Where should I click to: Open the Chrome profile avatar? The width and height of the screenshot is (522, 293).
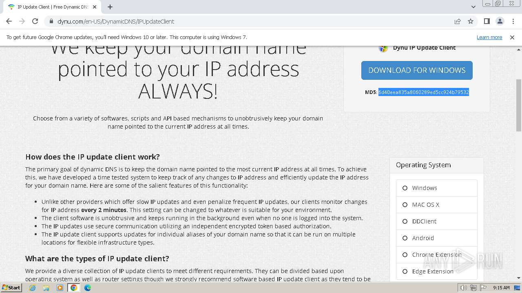click(500, 21)
